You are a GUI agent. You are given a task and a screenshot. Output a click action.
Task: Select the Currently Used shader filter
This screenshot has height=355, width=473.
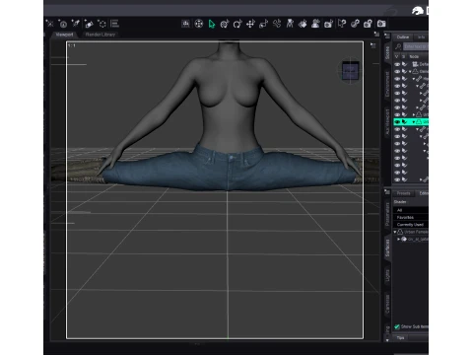(x=411, y=225)
